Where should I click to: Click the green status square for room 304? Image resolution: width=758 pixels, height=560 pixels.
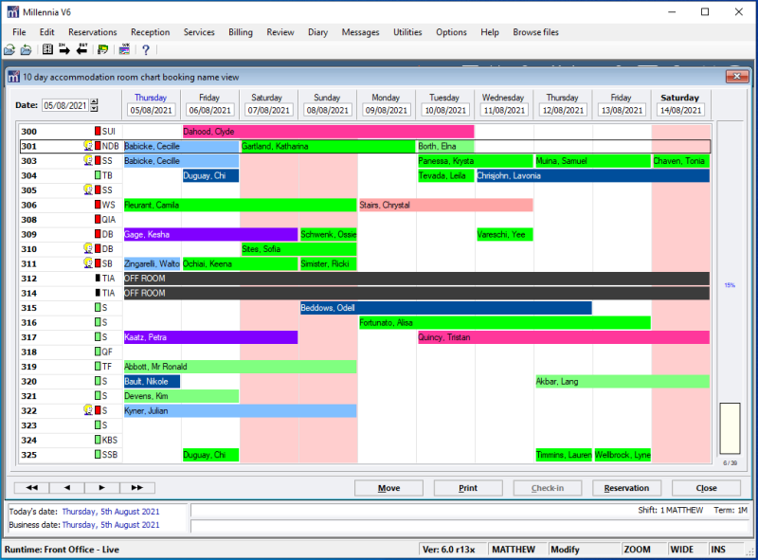[98, 176]
